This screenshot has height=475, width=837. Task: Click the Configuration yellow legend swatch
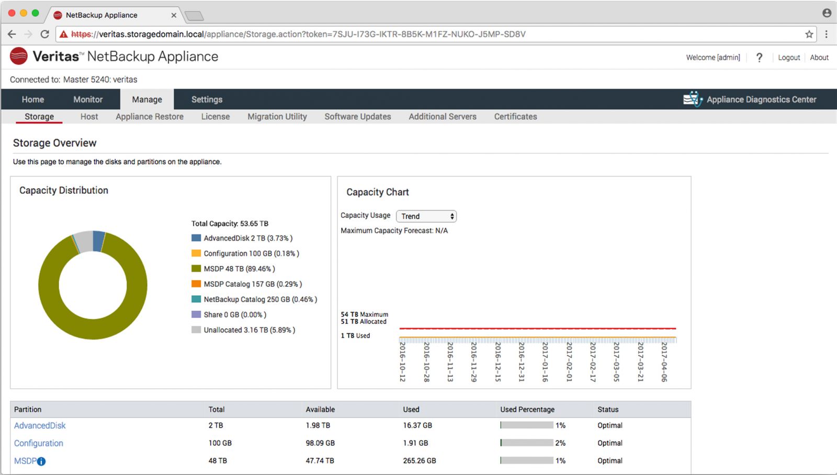pyautogui.click(x=196, y=253)
